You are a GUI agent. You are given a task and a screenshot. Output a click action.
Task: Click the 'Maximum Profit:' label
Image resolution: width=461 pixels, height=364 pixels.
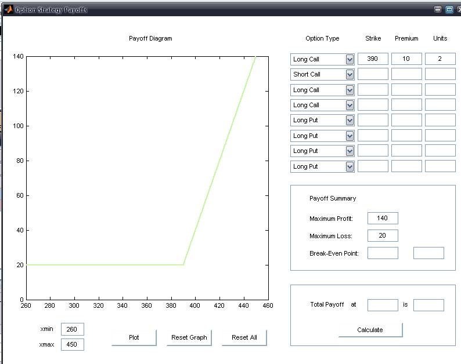tap(331, 219)
